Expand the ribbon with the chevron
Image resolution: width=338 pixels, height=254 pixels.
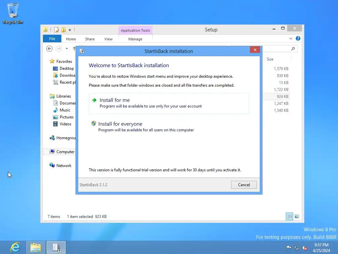click(290, 39)
